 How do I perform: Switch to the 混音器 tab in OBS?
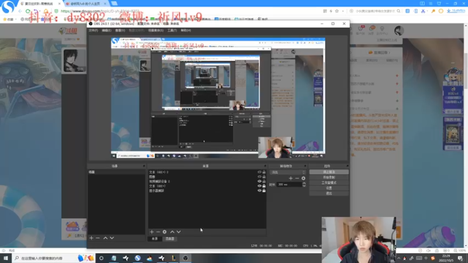pyautogui.click(x=170, y=239)
